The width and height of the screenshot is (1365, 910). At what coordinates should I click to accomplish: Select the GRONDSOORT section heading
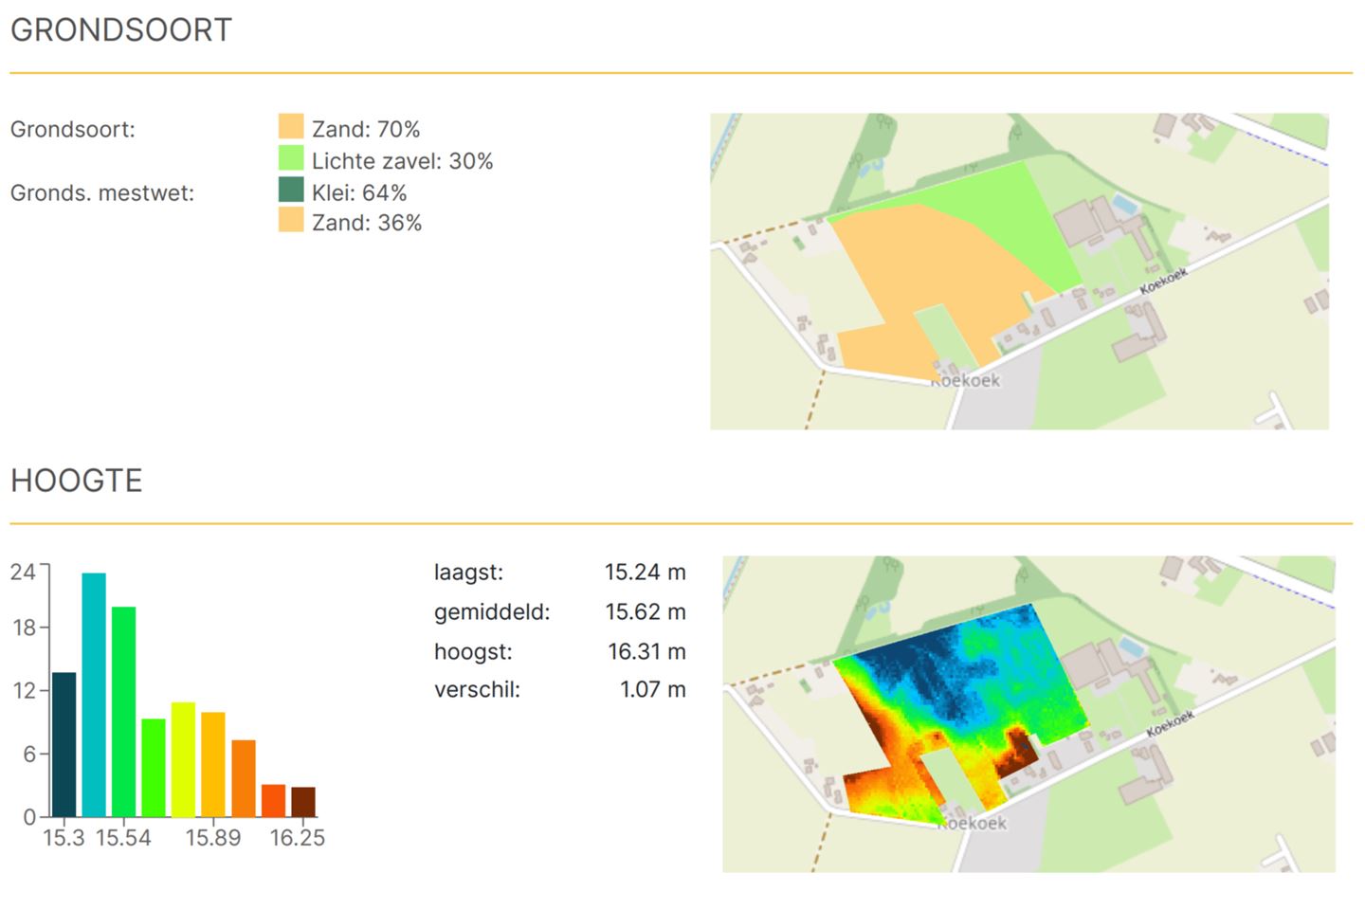coord(121,30)
